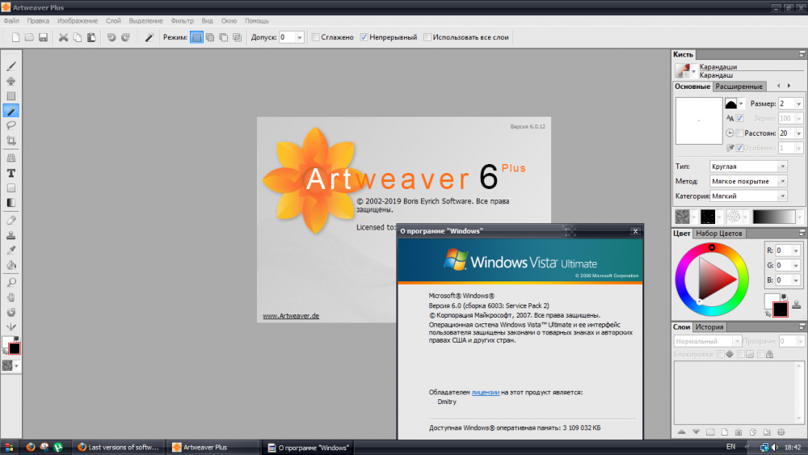808x455 pixels.
Task: Click the Save floppy disk icon
Action: [x=43, y=37]
